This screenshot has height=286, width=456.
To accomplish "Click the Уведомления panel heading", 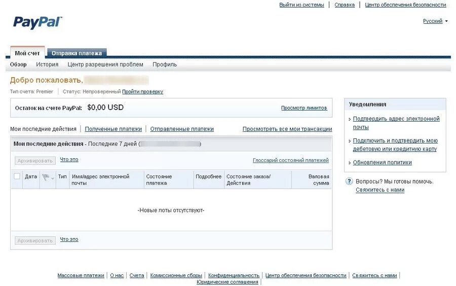I will (x=368, y=104).
